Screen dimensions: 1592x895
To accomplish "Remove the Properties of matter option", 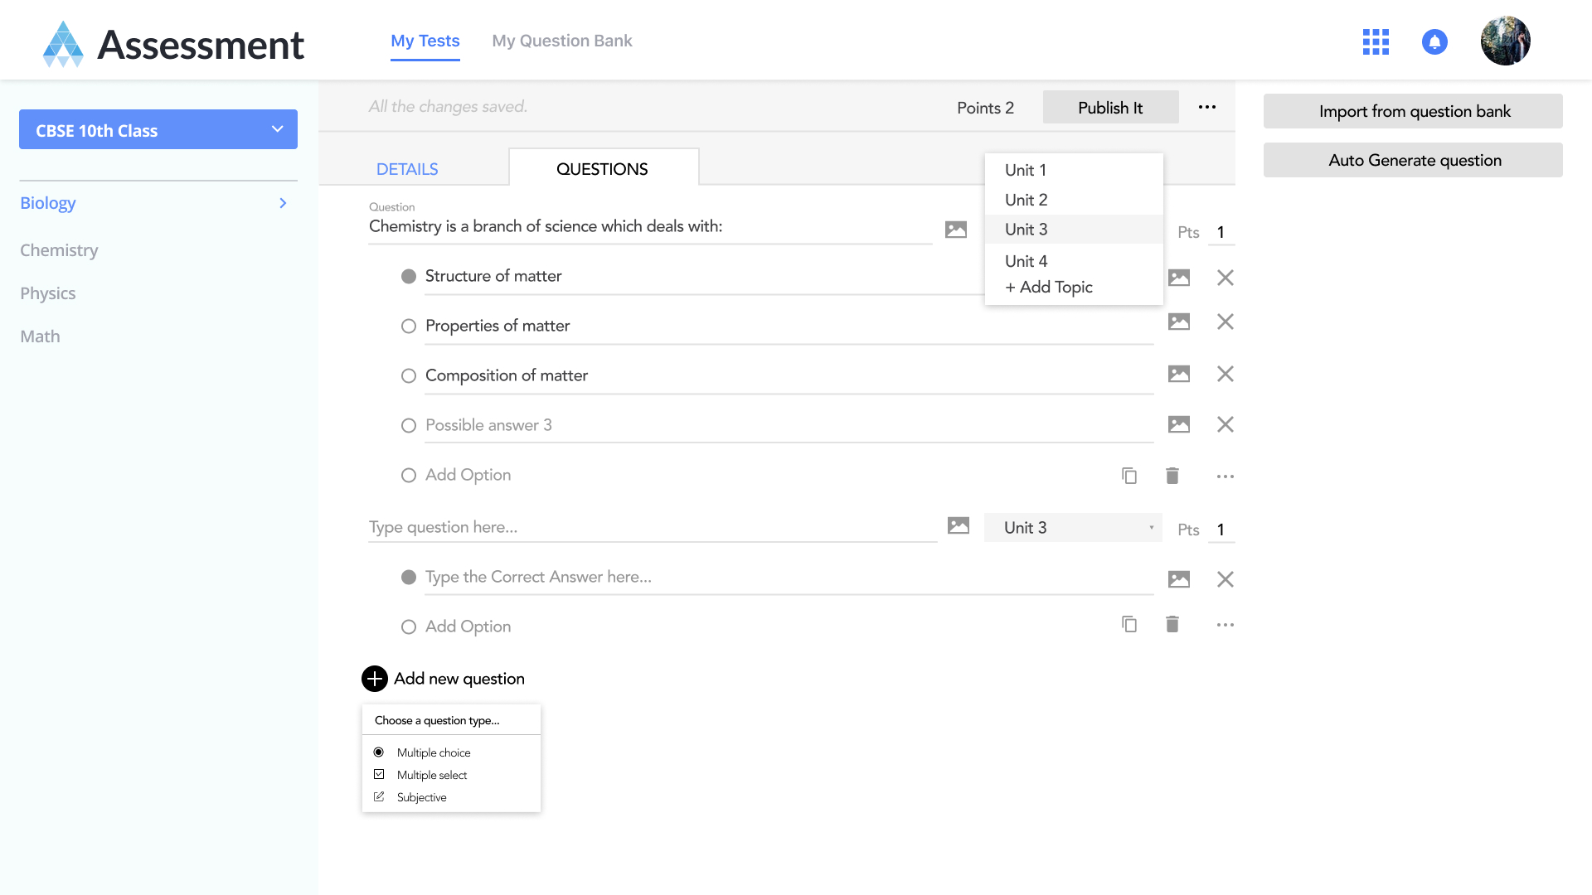I will coord(1225,322).
